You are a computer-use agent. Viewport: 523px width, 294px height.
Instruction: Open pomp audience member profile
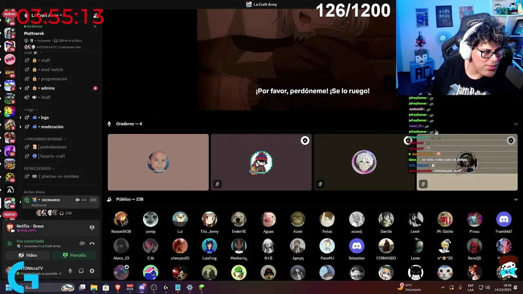pyautogui.click(x=151, y=223)
